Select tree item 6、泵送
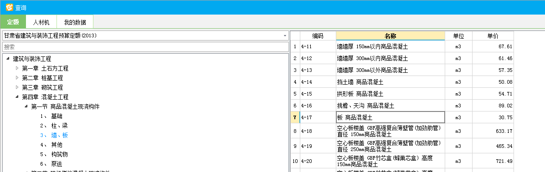This screenshot has width=545, height=172. point(51,164)
